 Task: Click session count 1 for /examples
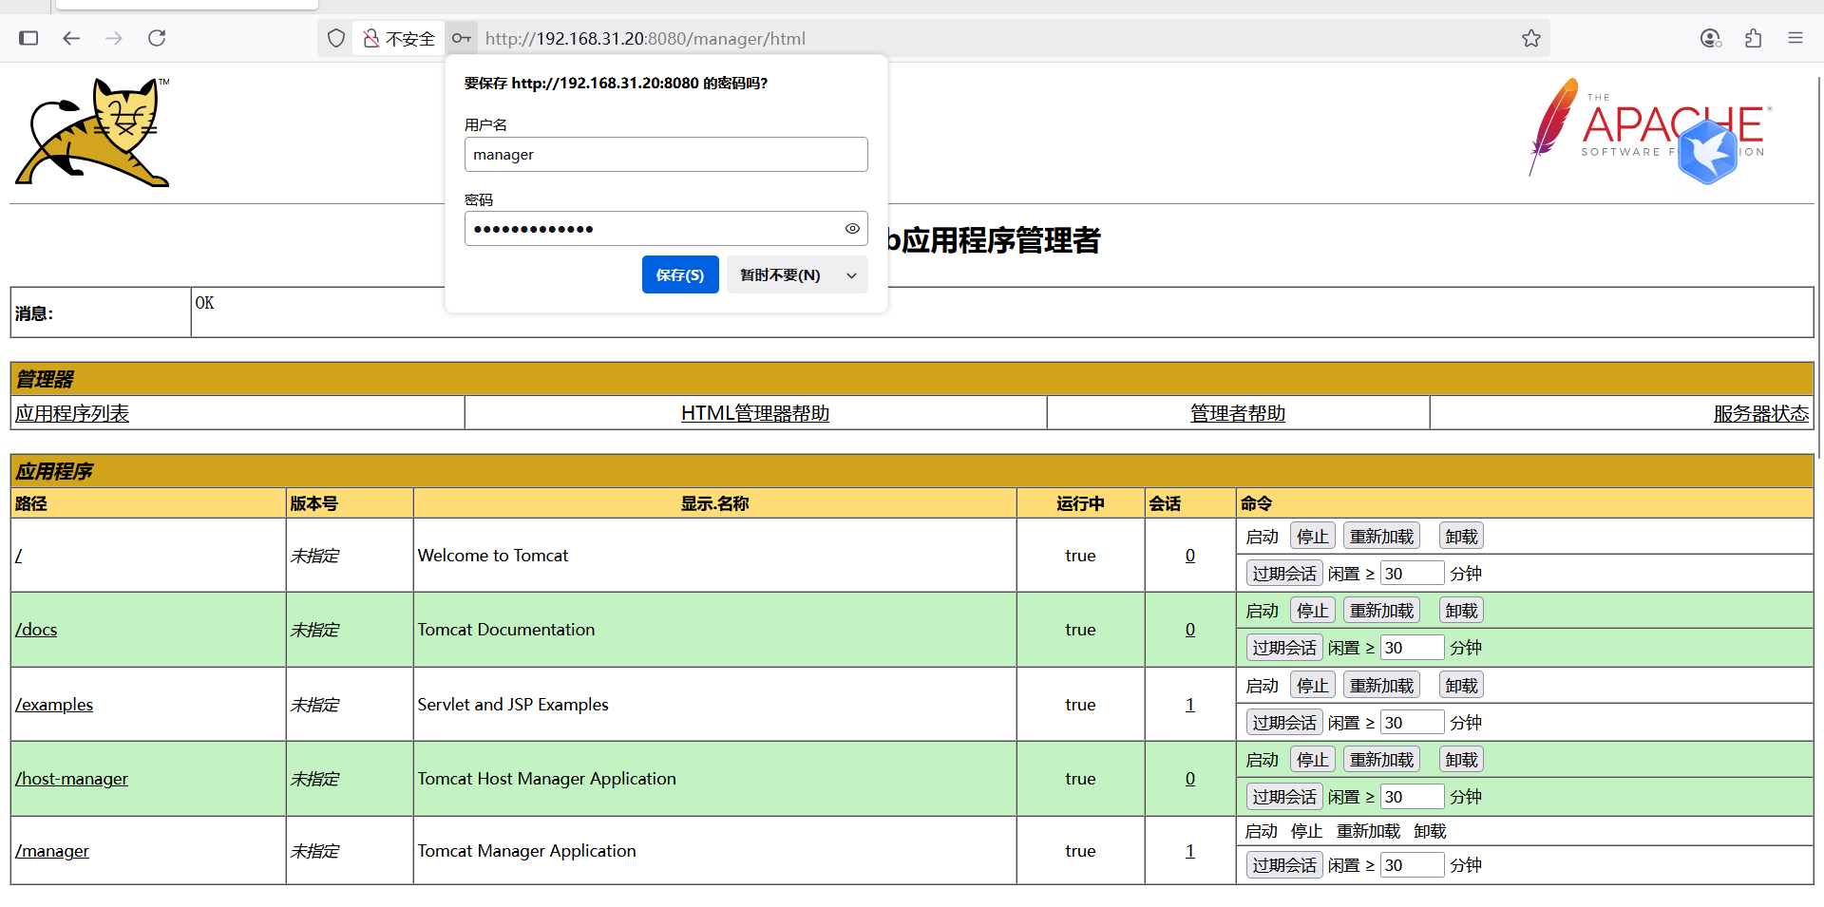click(x=1190, y=705)
